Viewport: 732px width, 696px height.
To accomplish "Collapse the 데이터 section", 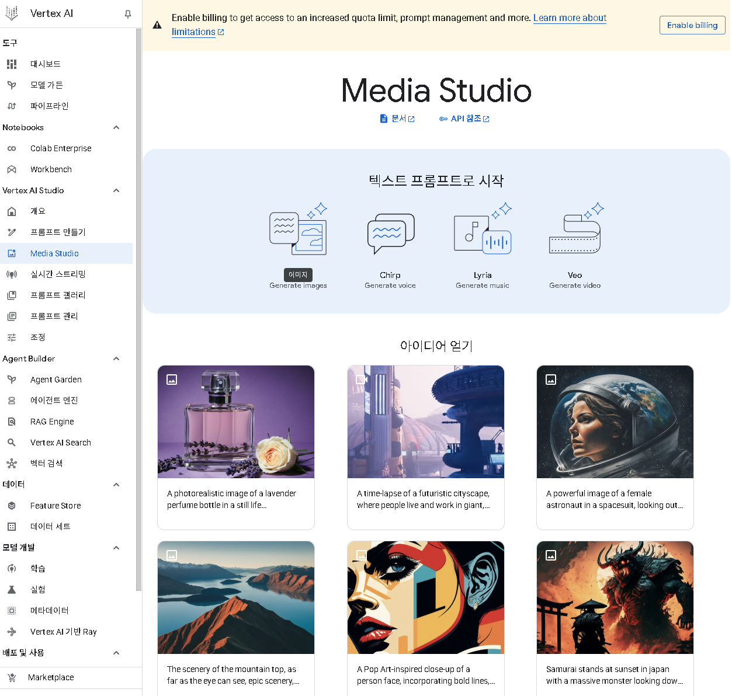I will tap(116, 485).
